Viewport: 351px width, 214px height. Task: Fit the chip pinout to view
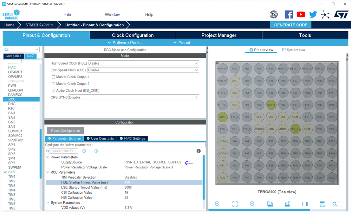(x=235, y=204)
